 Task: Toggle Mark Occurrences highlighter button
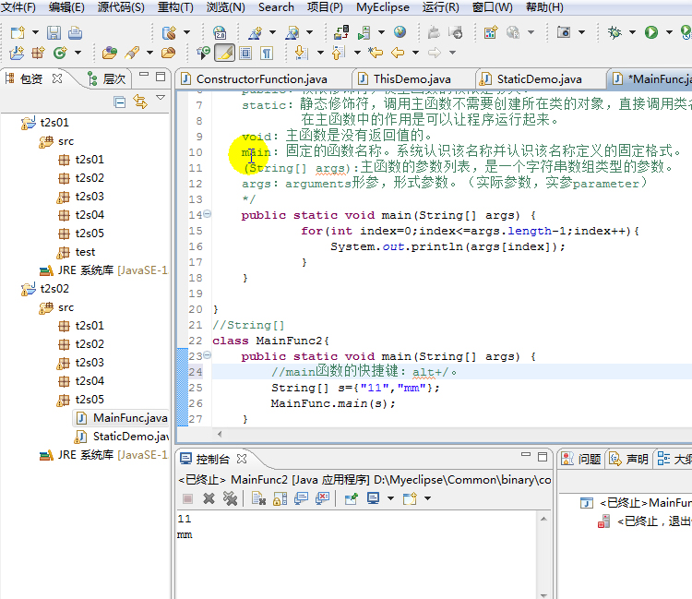pyautogui.click(x=224, y=53)
